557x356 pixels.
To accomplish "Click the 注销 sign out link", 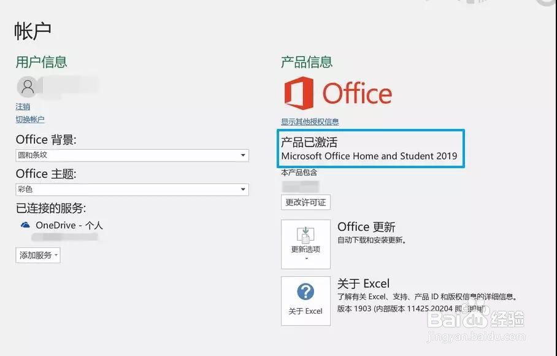I will point(23,107).
